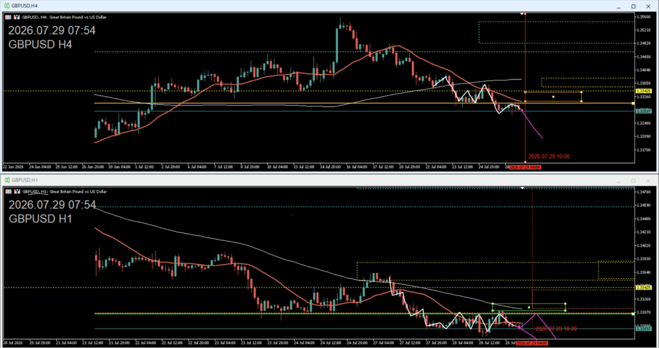Screen dimensions: 659x348
Task: Click the '2026.07.29 07:54' timestamp in the H4 chart
Action: [x=51, y=31]
